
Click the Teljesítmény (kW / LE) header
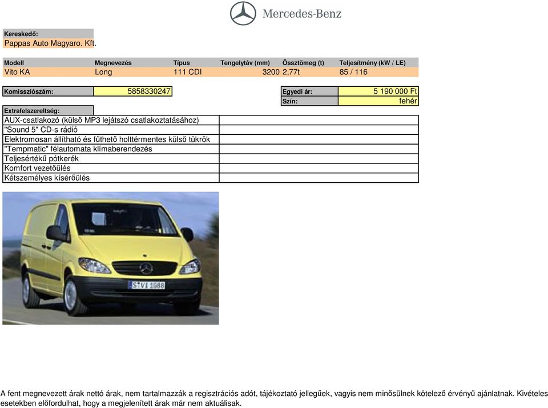pos(372,63)
